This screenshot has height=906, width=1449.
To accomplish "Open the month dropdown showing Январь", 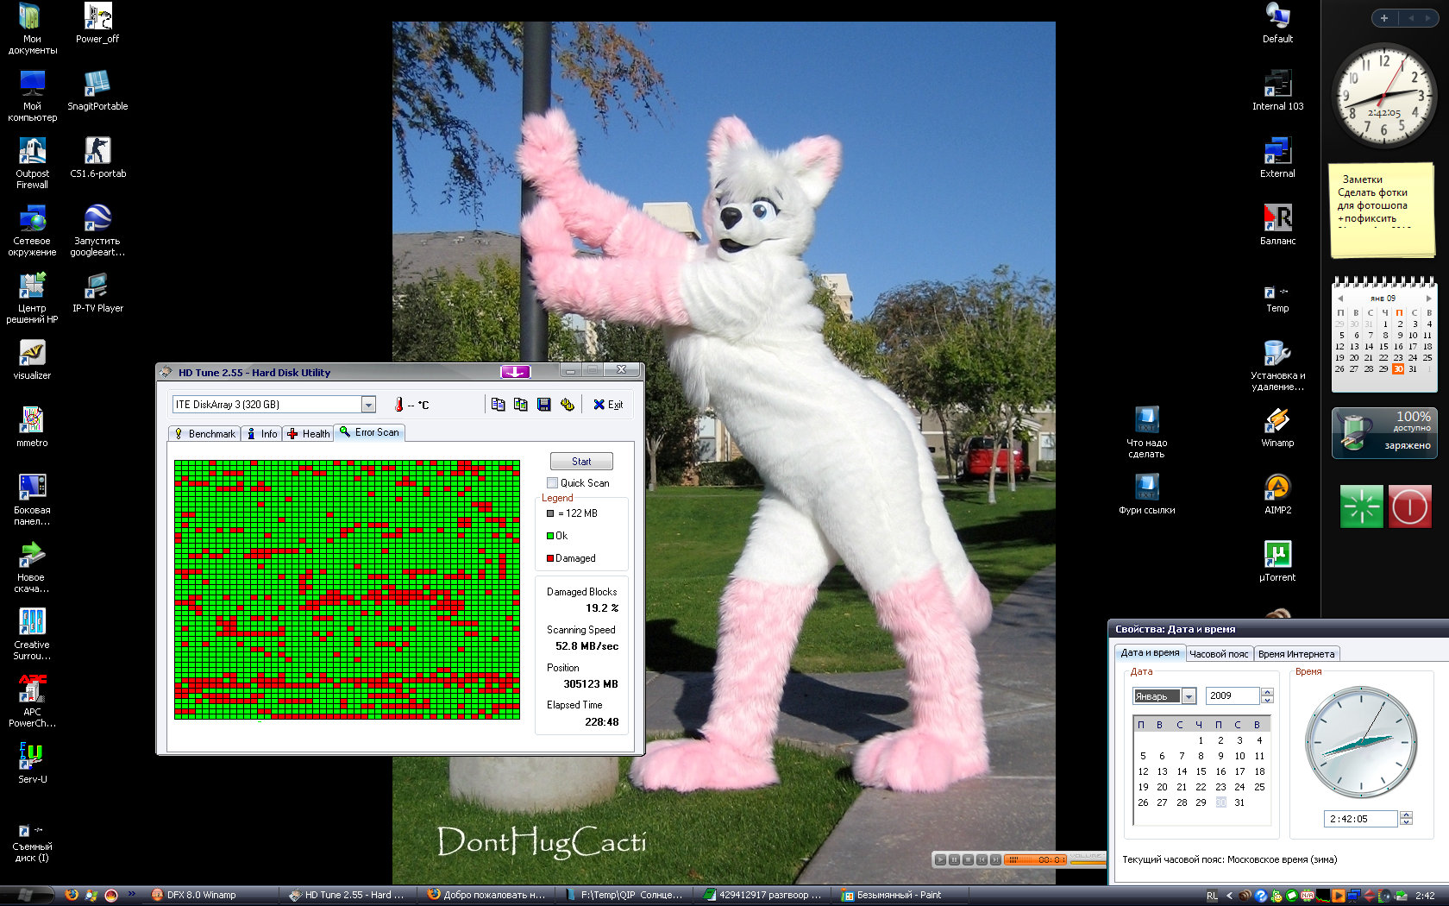I will pyautogui.click(x=1189, y=696).
